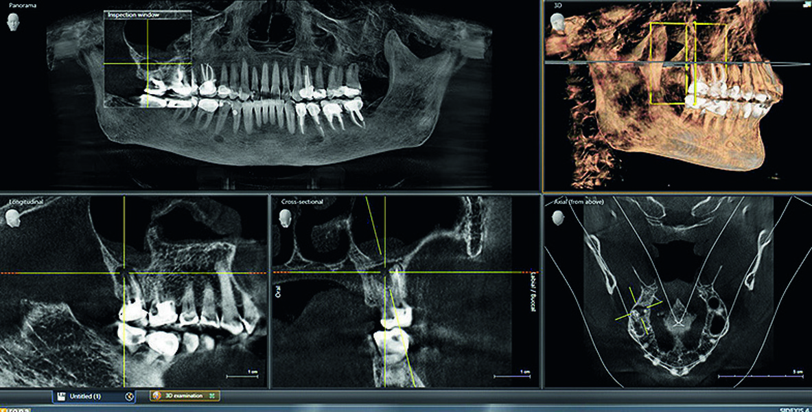Click the crosshair intersection in Cross-sectional view
This screenshot has width=812, height=412.
click(x=384, y=273)
